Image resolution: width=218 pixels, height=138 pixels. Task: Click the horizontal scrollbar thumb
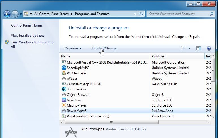point(112,122)
